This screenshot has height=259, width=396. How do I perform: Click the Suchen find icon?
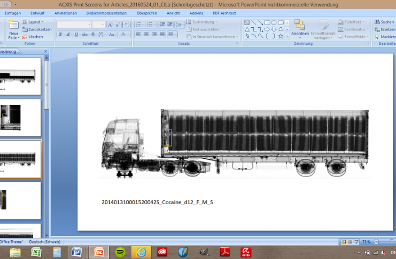[377, 22]
